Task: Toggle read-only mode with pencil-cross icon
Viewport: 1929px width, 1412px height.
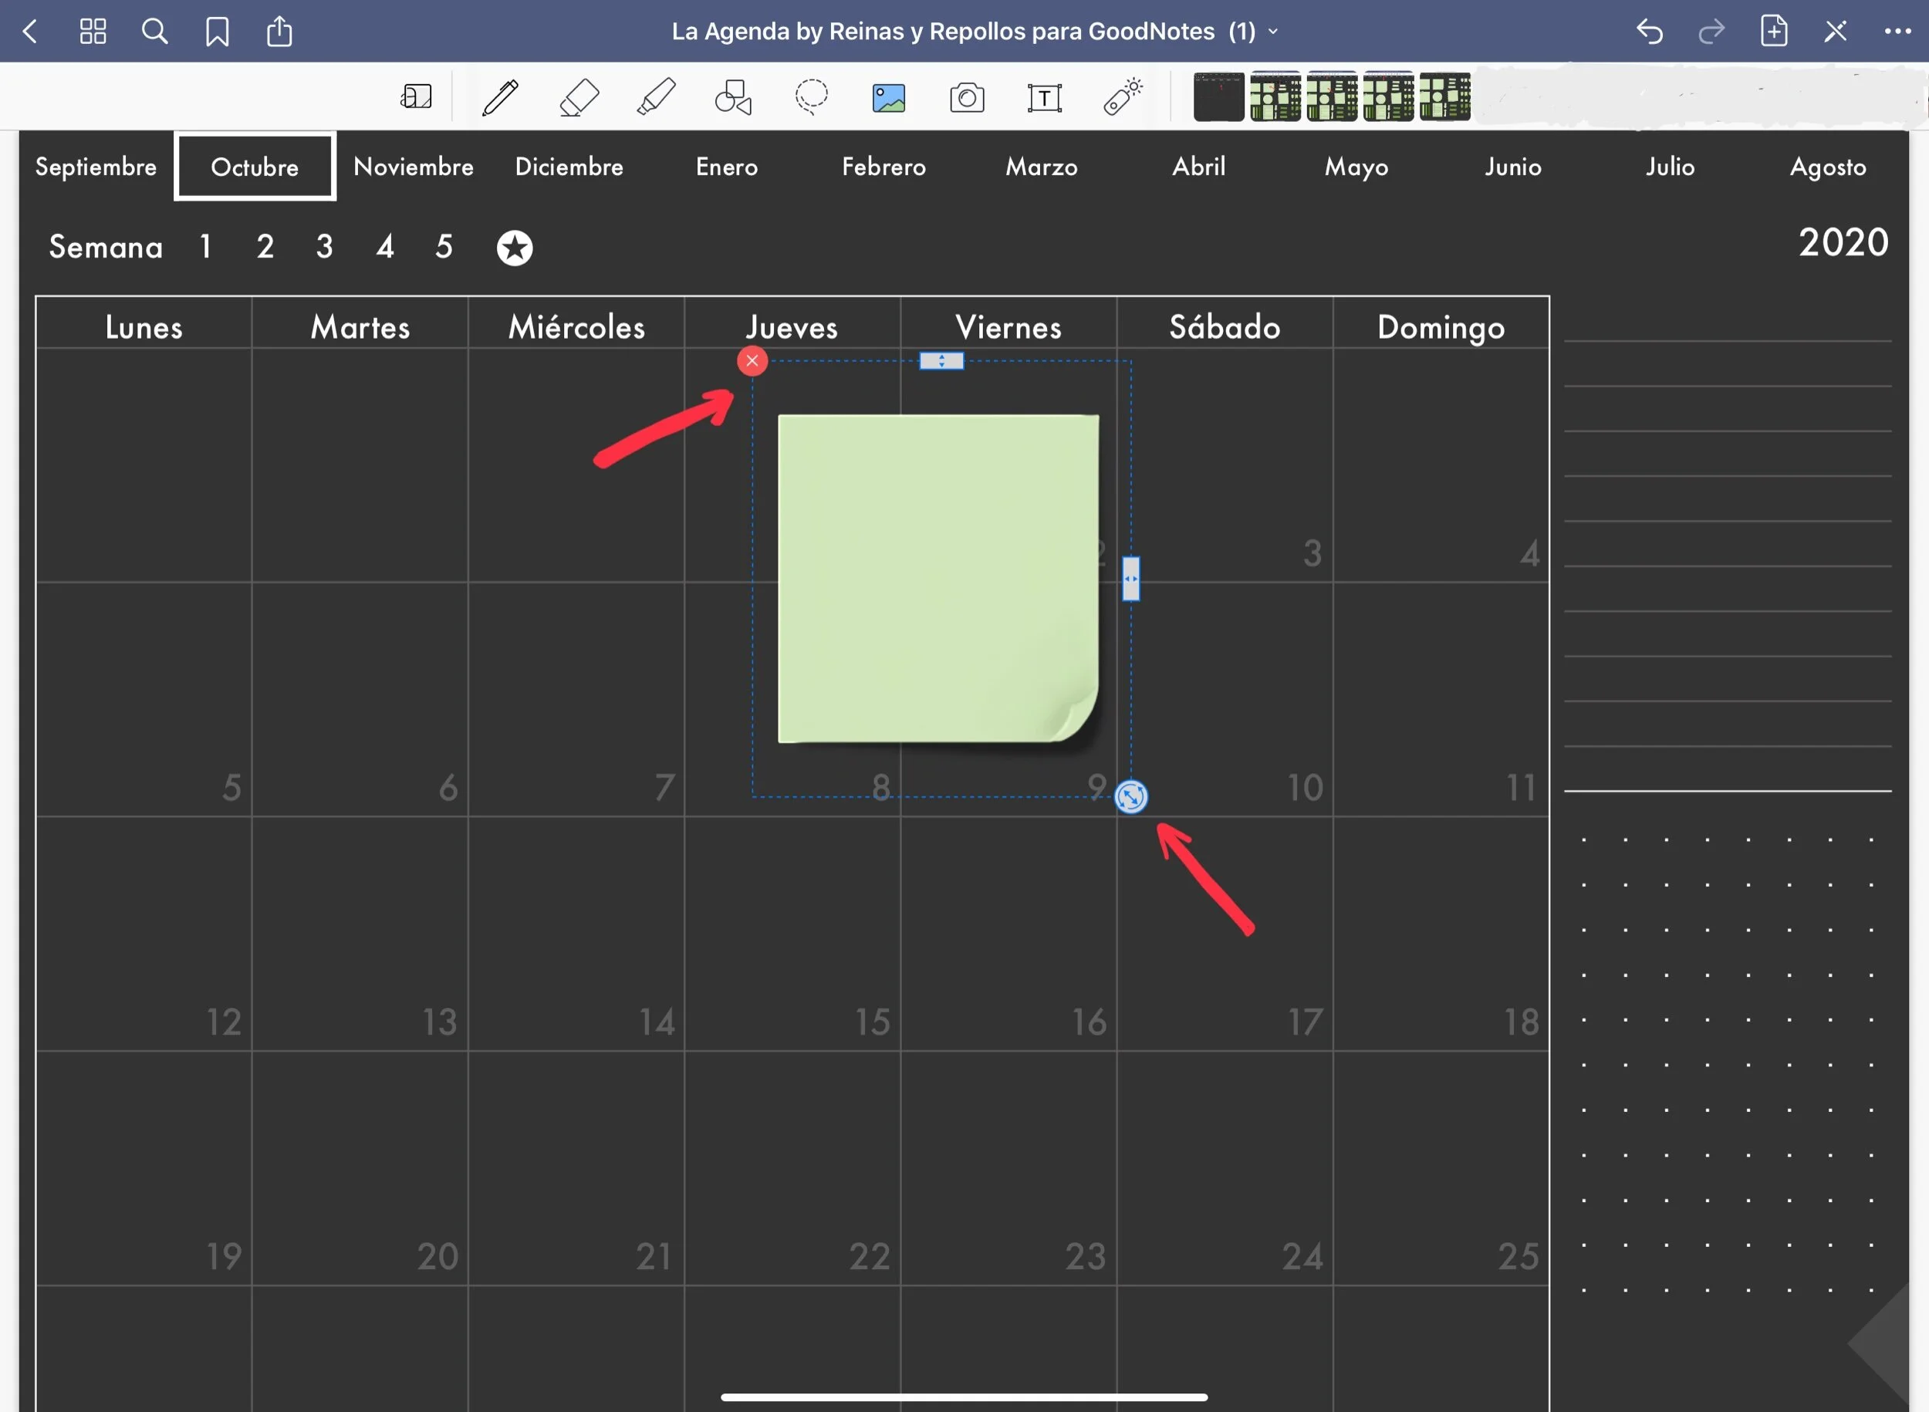Action: 1835,32
